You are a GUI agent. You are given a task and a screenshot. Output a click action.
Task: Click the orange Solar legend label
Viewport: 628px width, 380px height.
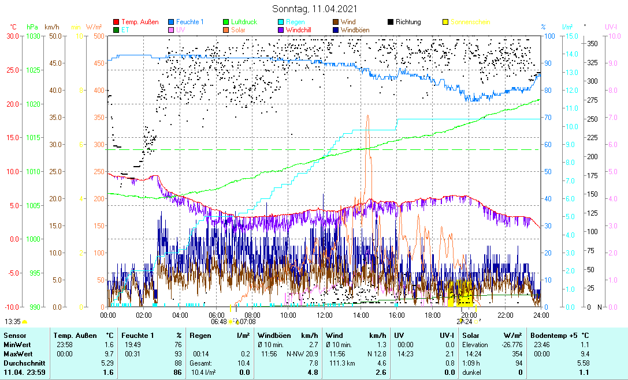[x=238, y=29]
